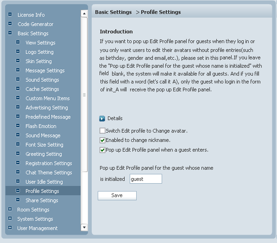
Task: Click the icon next to Flash Emotion
Action: 18,126
